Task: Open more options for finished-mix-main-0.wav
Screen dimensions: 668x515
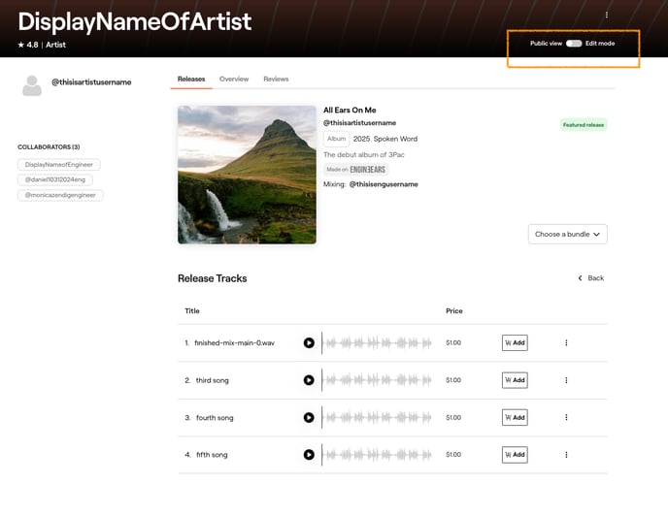Action: pos(566,342)
